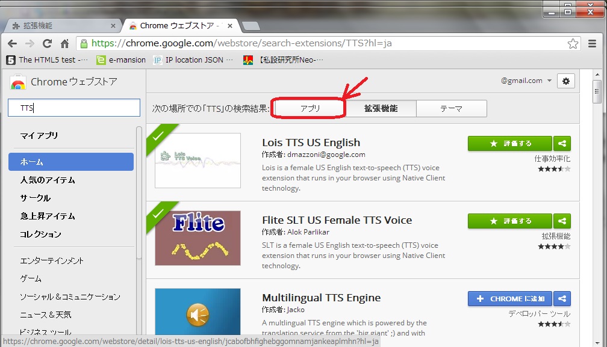Click author Alok Parlikar text
Image resolution: width=607 pixels, height=347 pixels.
tap(308, 232)
